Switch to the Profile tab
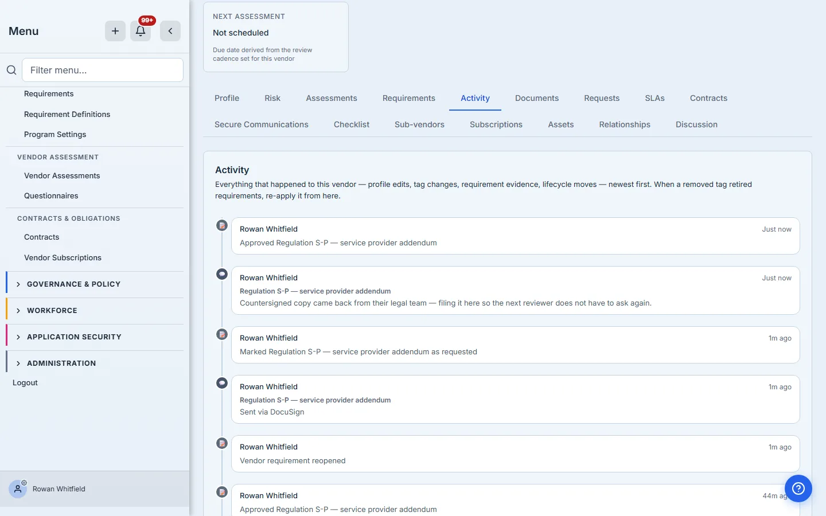The height and width of the screenshot is (516, 826). pyautogui.click(x=227, y=98)
